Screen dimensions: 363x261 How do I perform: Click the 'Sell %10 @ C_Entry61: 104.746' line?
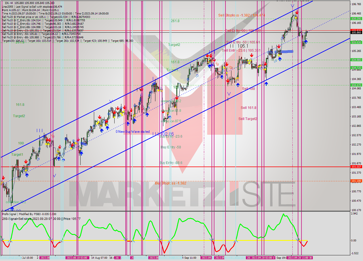[43, 24]
